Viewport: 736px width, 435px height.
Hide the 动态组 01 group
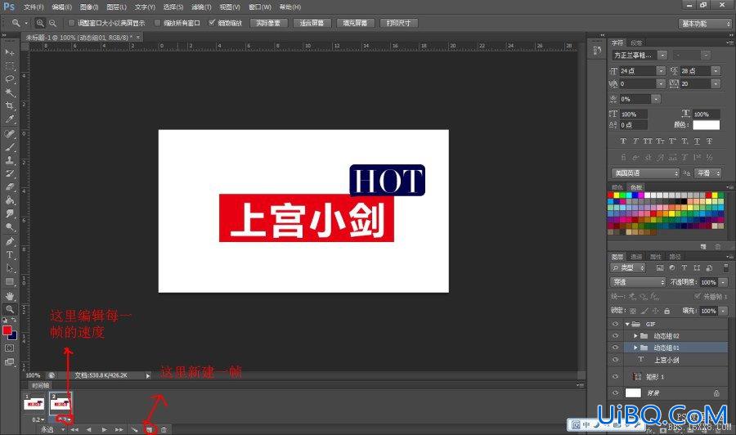(x=615, y=348)
